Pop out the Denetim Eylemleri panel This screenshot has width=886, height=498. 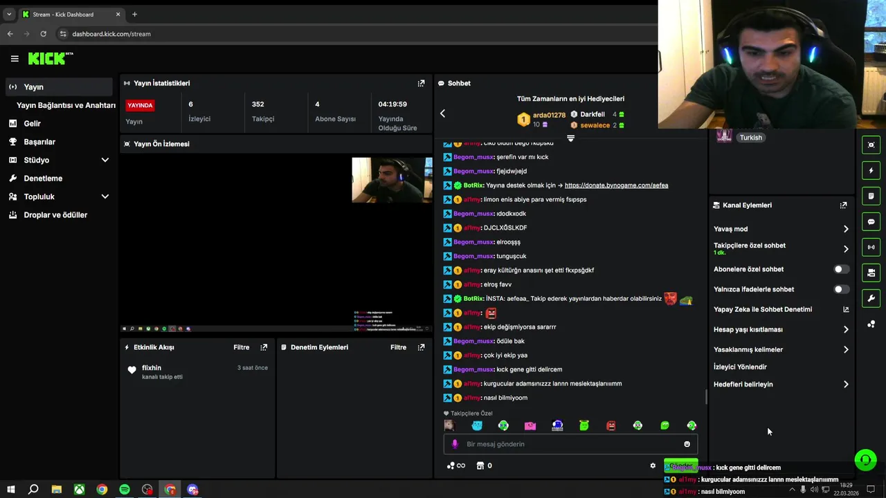tap(421, 347)
